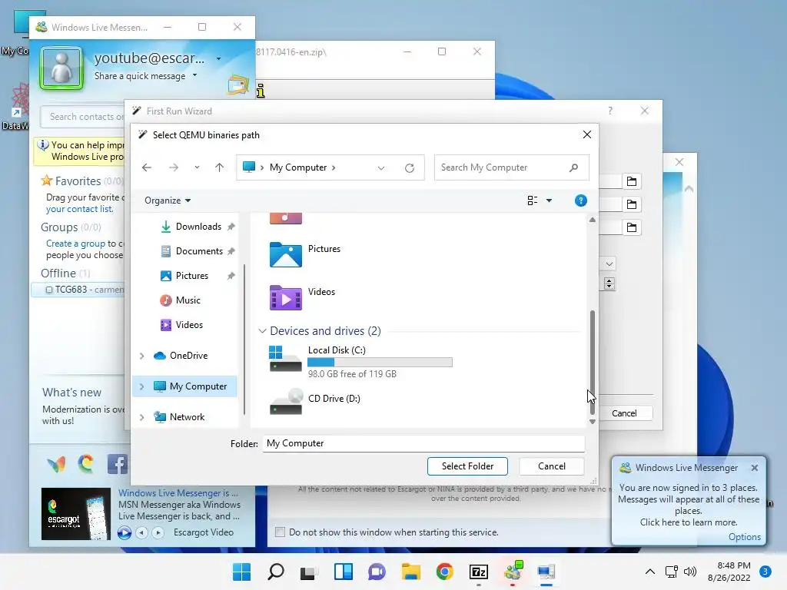
Task: Open the Pictures folder in main pane
Action: pyautogui.click(x=304, y=254)
